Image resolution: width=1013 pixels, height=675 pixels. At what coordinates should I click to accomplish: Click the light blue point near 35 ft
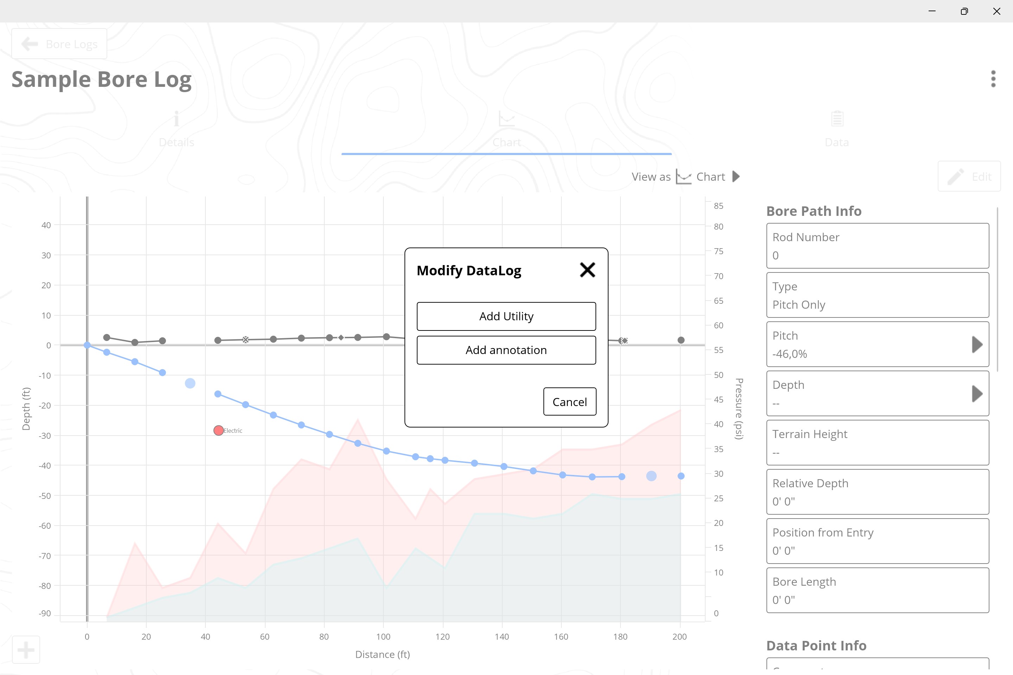[x=190, y=383]
